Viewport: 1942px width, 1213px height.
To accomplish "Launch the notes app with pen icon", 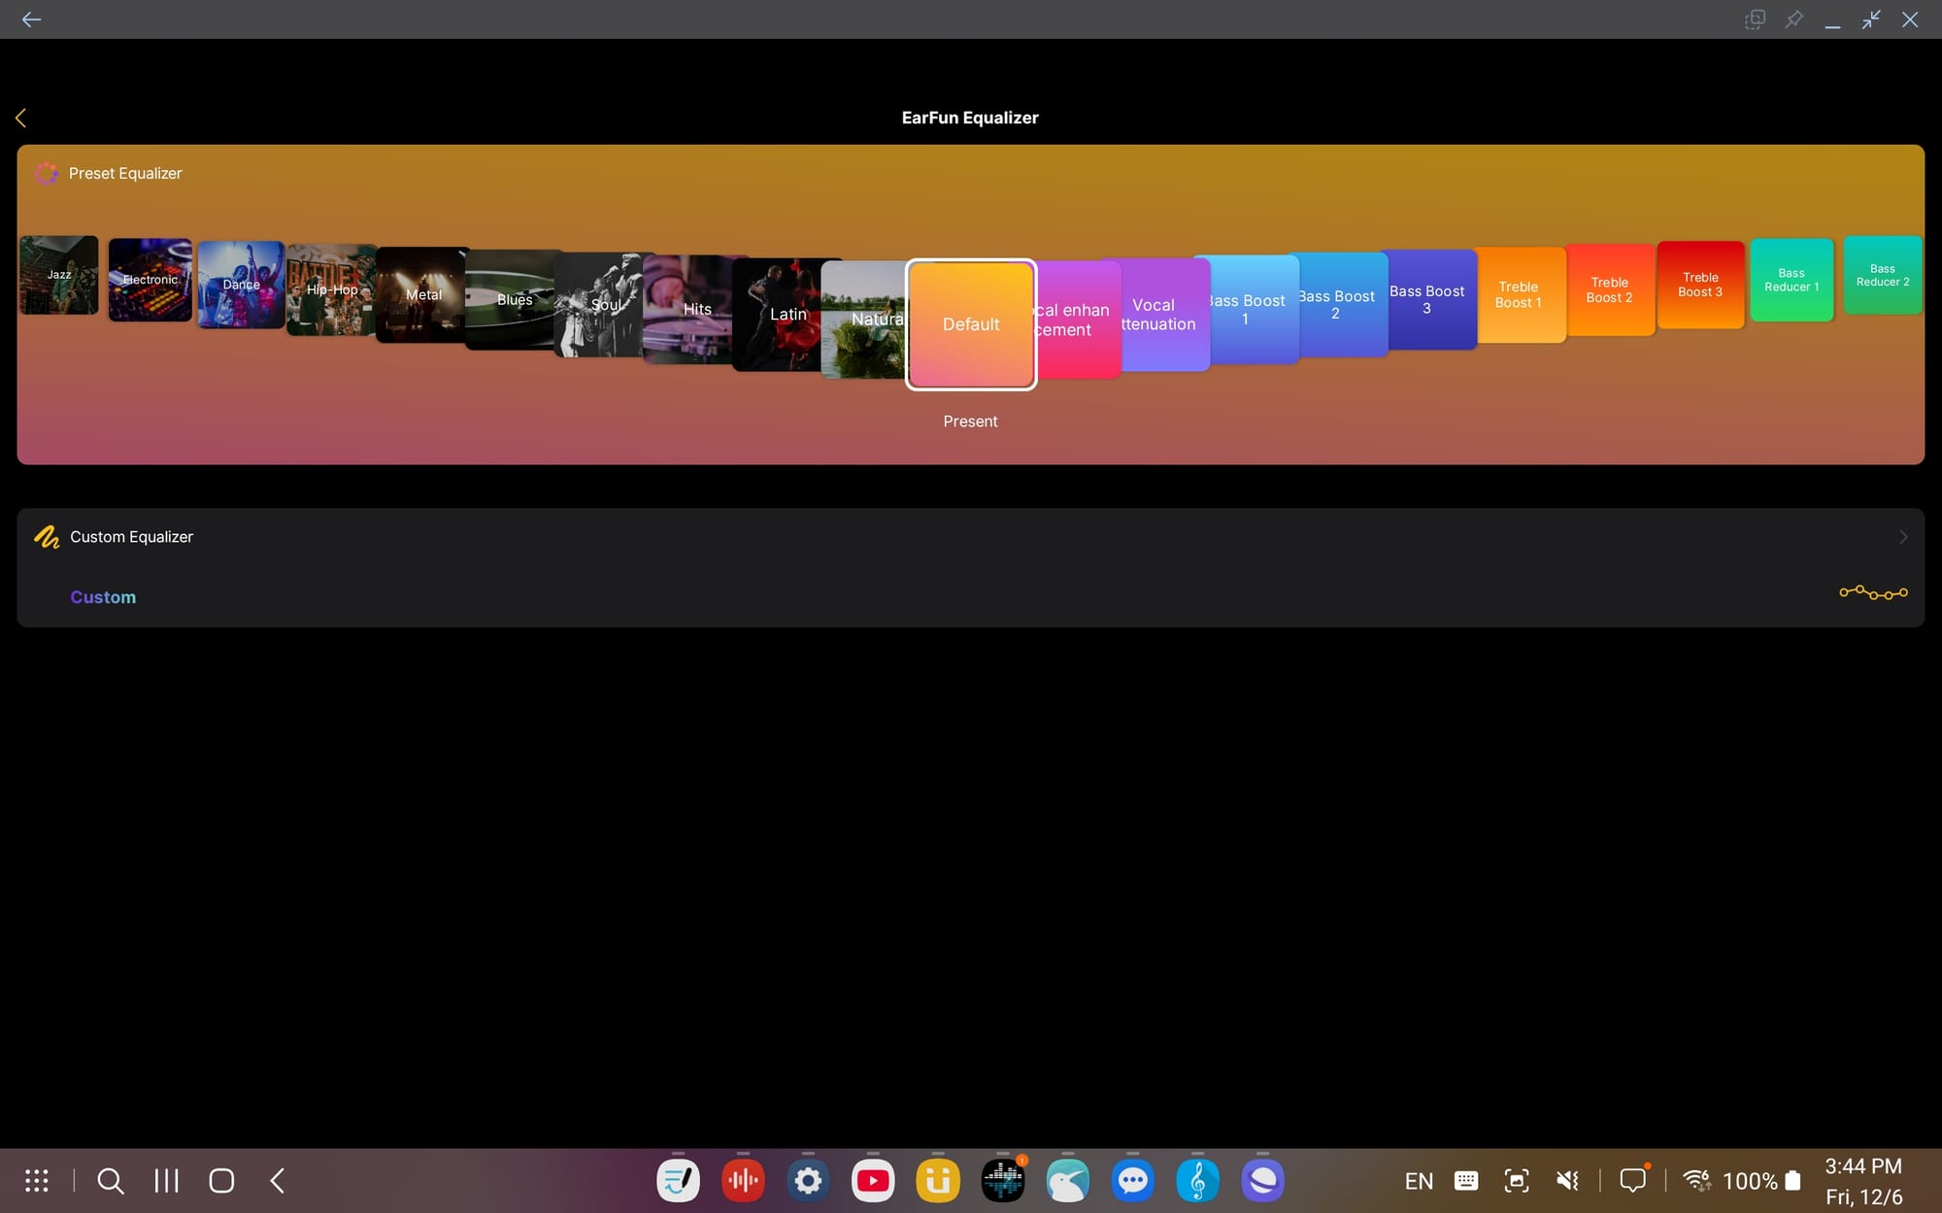I will click(x=678, y=1181).
